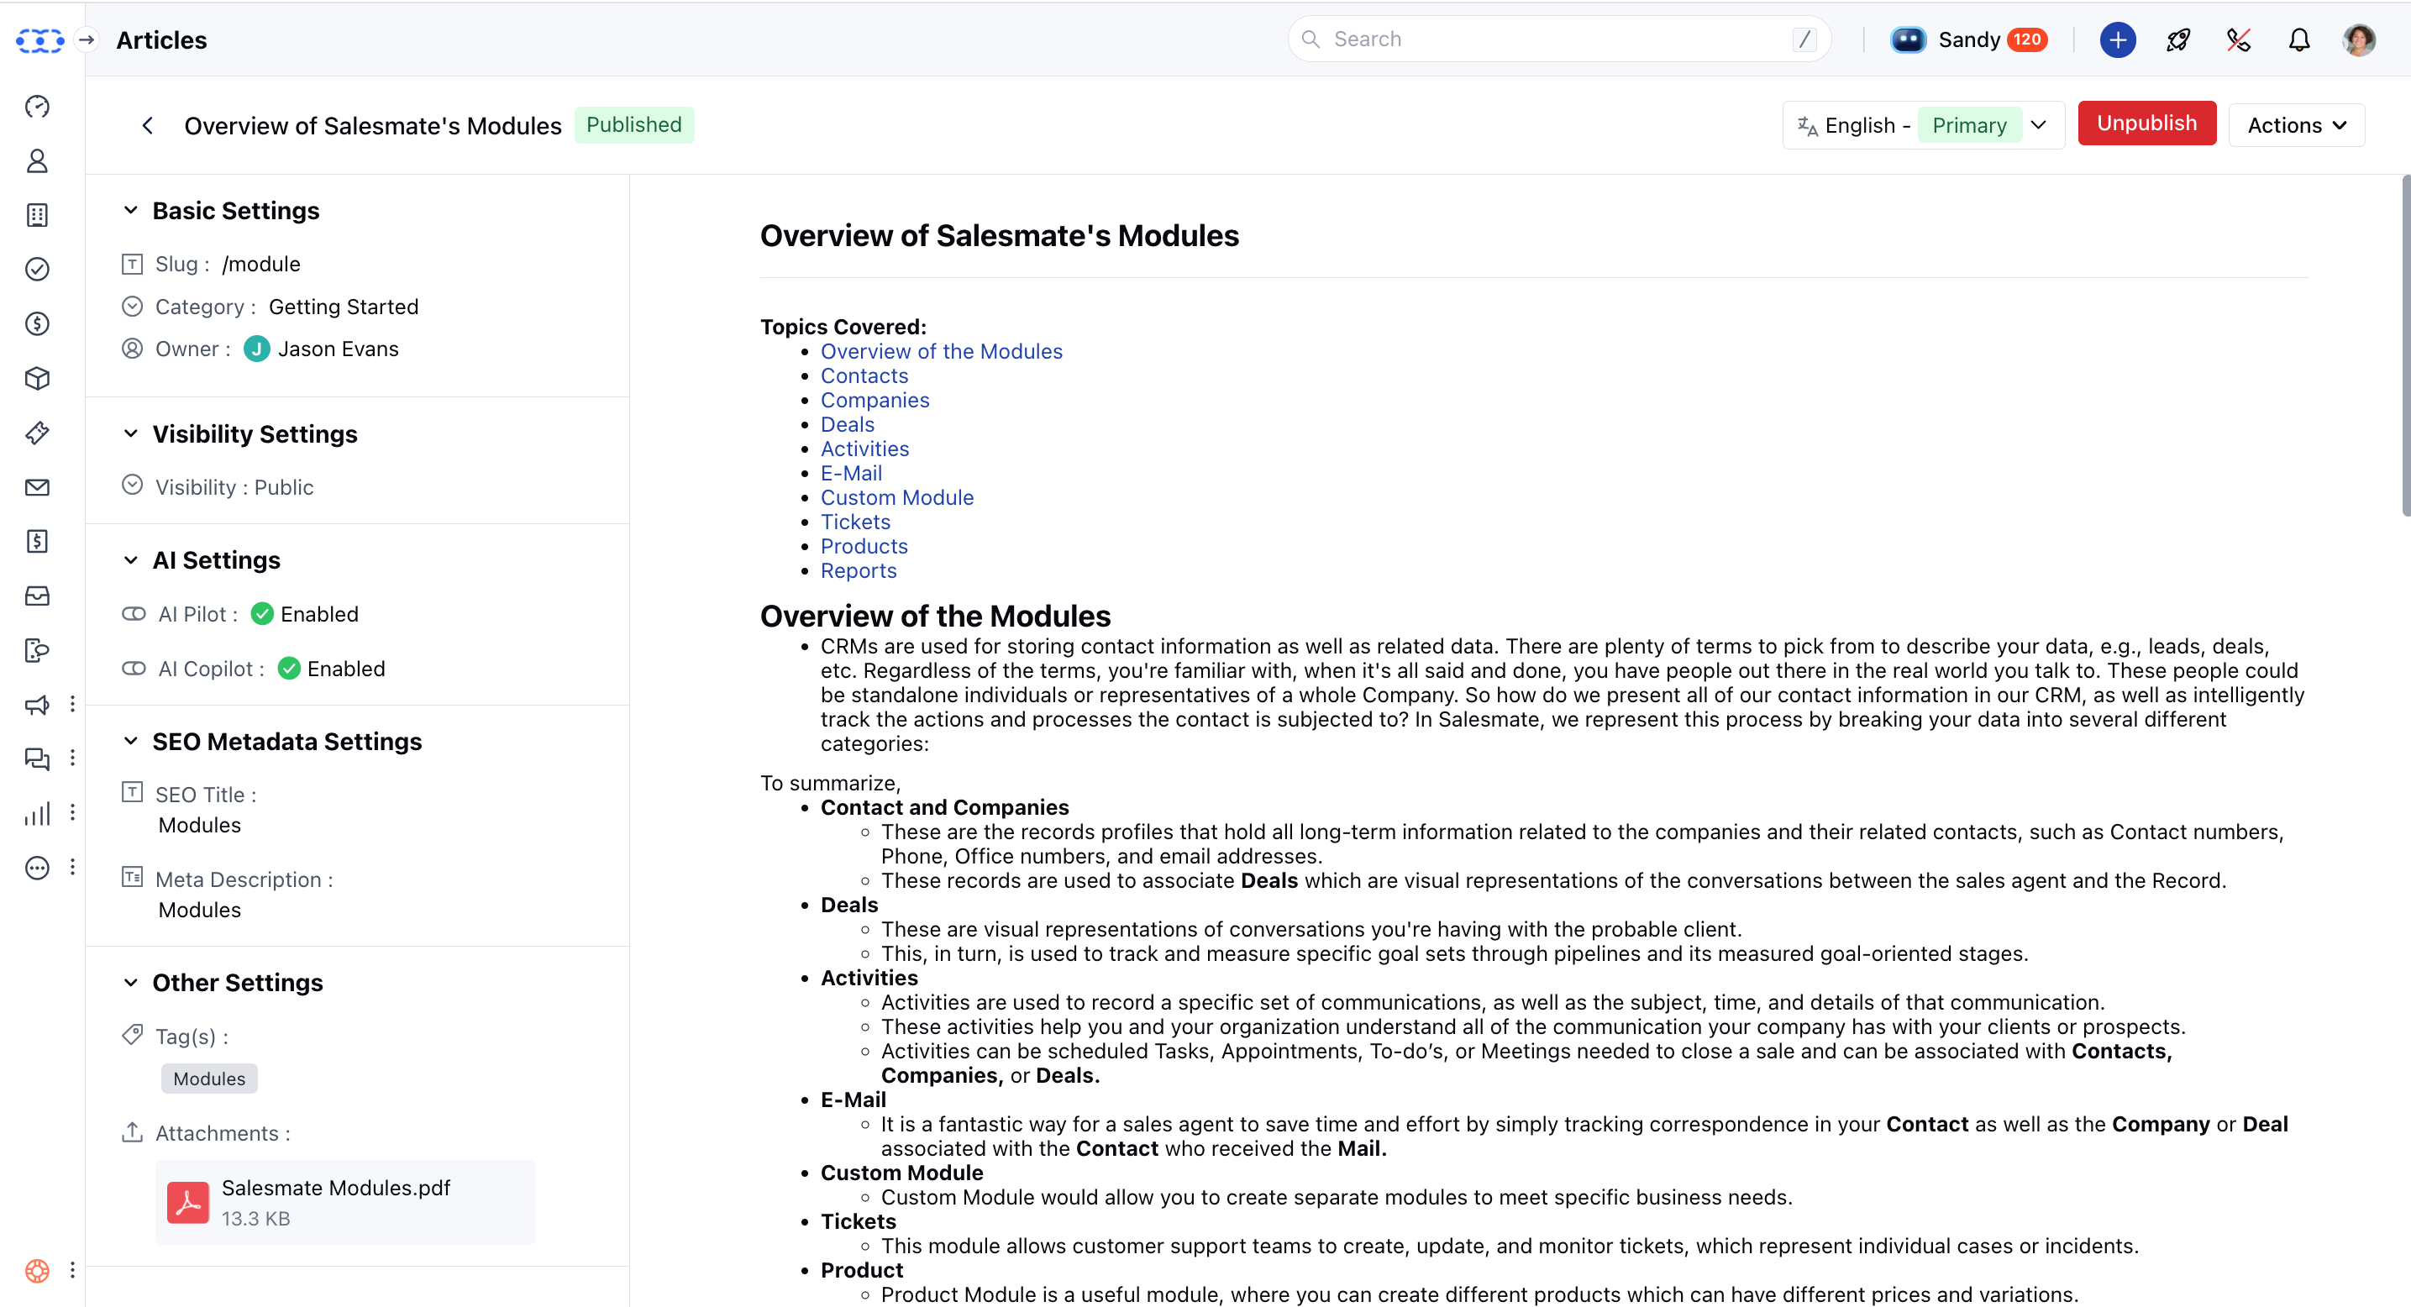Expand sidebar with the arrow toggle
Screen dimensions: 2411x1307
point(87,39)
